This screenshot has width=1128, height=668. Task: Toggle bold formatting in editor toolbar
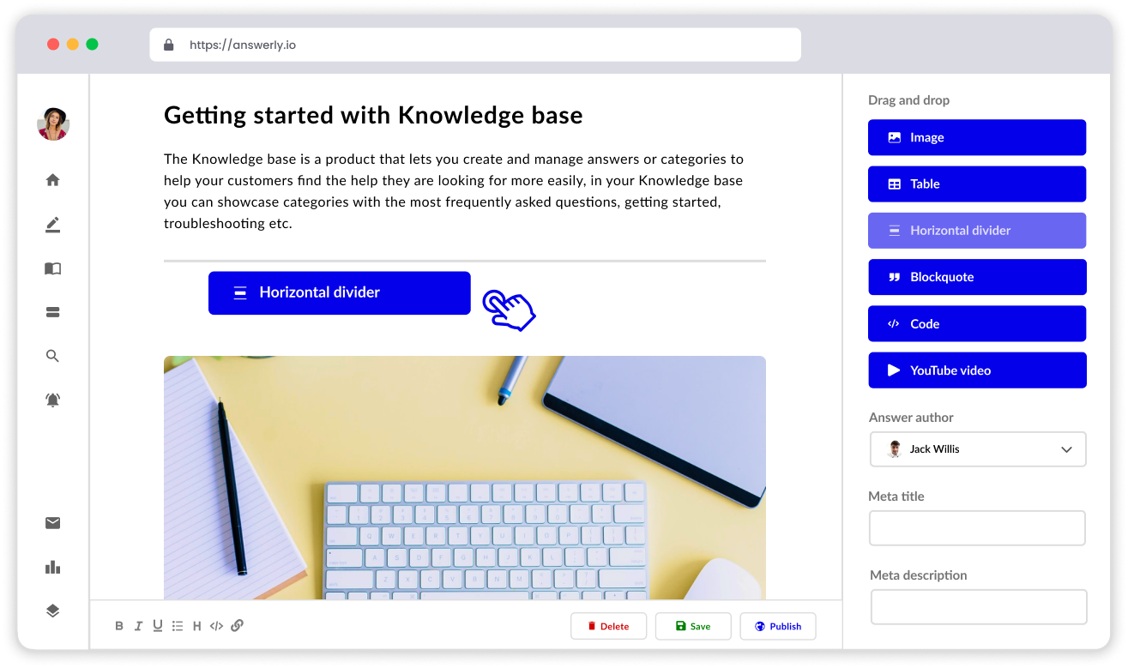(x=119, y=626)
